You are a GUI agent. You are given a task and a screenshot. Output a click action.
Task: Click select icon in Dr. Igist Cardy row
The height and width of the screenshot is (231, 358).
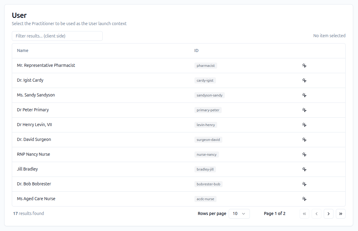(x=304, y=80)
